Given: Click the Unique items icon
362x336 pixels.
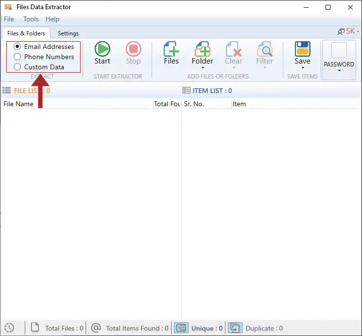Looking at the screenshot, I should coord(181,328).
